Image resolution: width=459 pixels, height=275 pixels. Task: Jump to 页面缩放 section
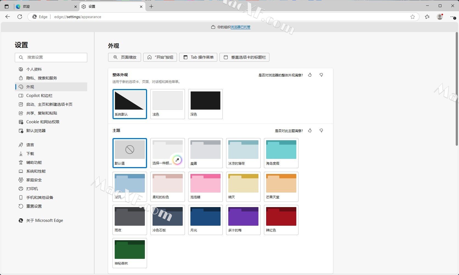(x=125, y=57)
